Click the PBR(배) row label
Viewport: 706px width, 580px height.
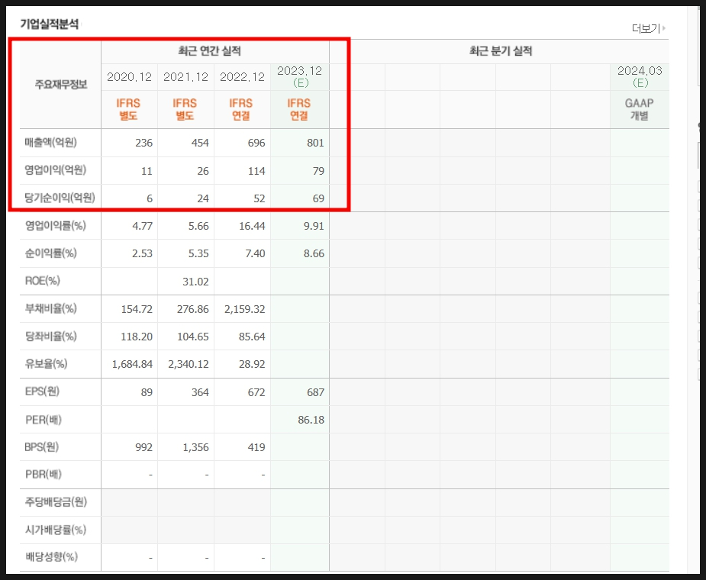click(x=44, y=474)
